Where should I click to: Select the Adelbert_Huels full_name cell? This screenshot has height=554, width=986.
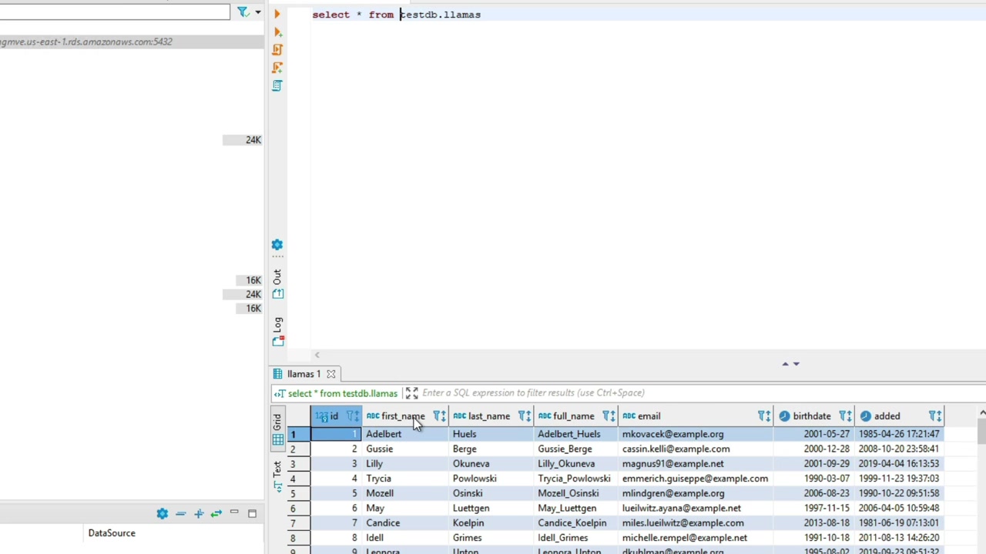(568, 434)
